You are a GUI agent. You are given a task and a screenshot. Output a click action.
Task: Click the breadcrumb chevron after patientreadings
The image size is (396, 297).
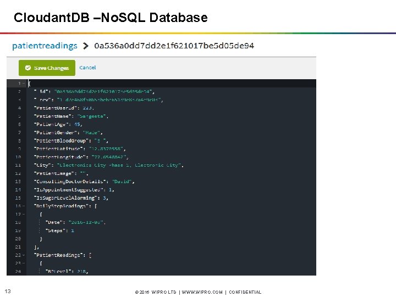[86, 46]
